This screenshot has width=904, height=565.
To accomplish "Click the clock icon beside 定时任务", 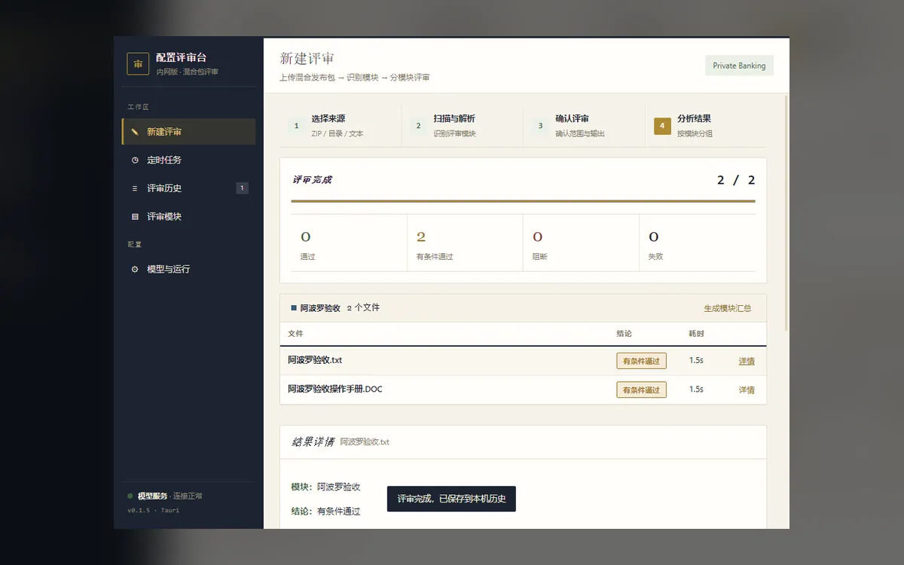I will (x=135, y=160).
